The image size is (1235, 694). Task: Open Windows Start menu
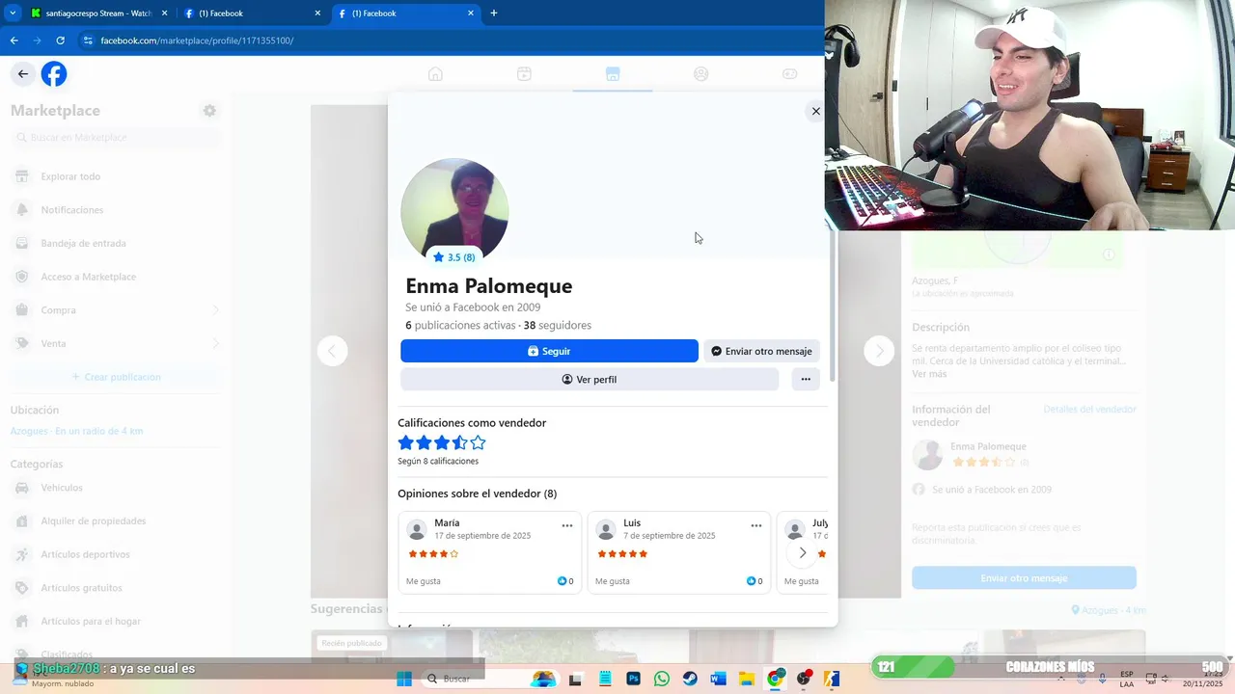coord(404,679)
